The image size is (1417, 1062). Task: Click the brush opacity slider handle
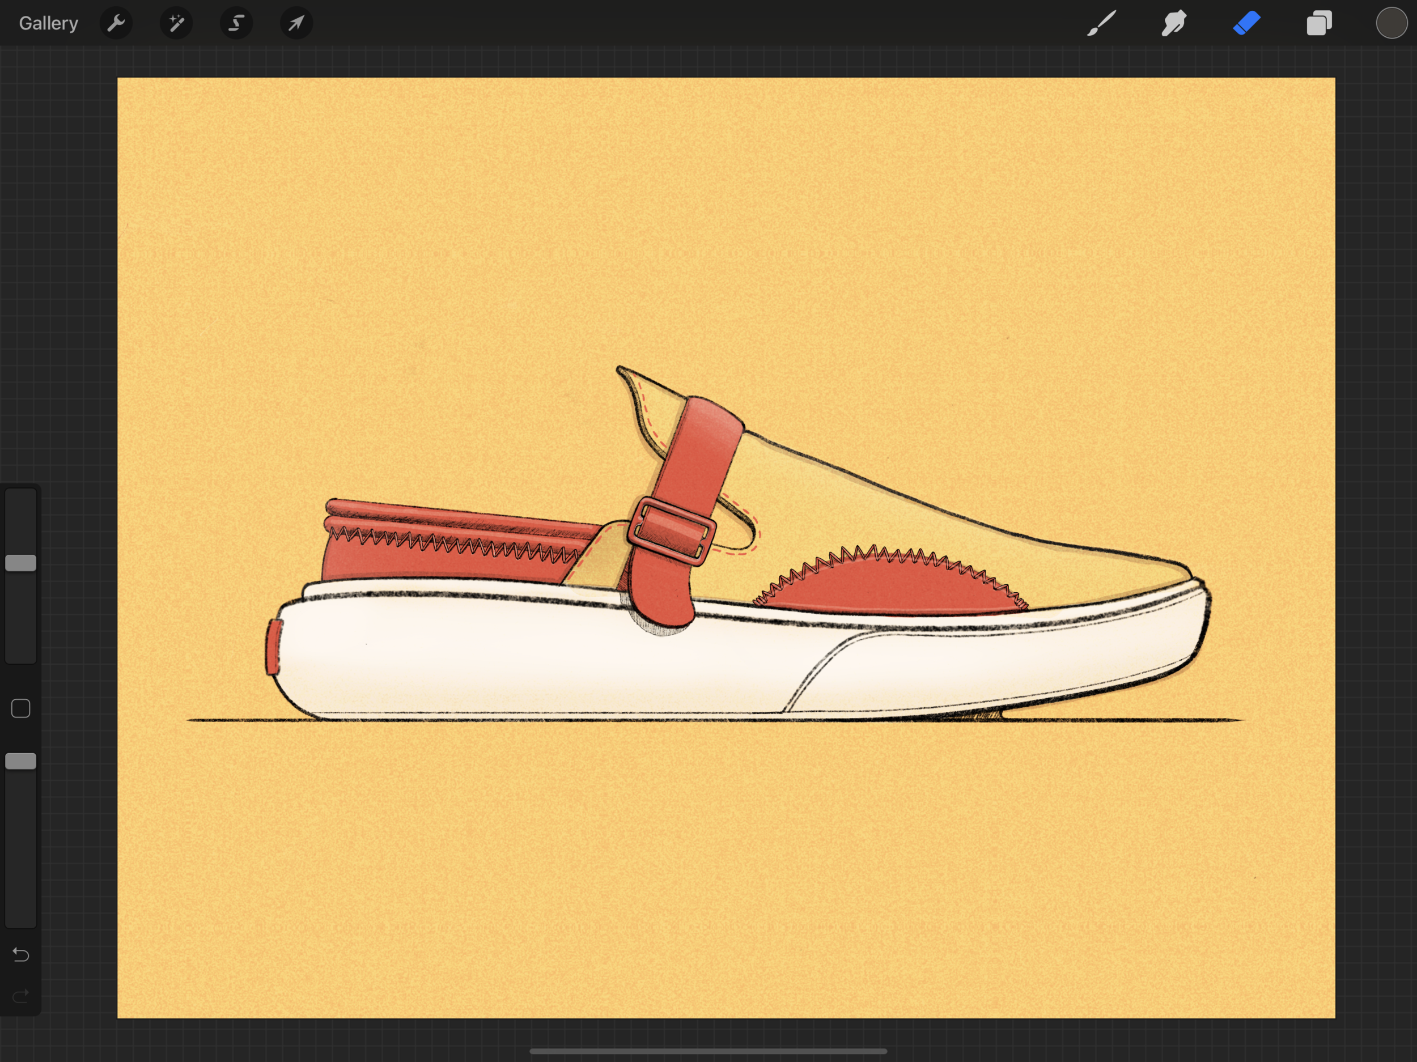point(20,761)
